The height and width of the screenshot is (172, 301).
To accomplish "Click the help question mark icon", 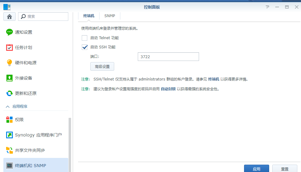I will 267,7.
